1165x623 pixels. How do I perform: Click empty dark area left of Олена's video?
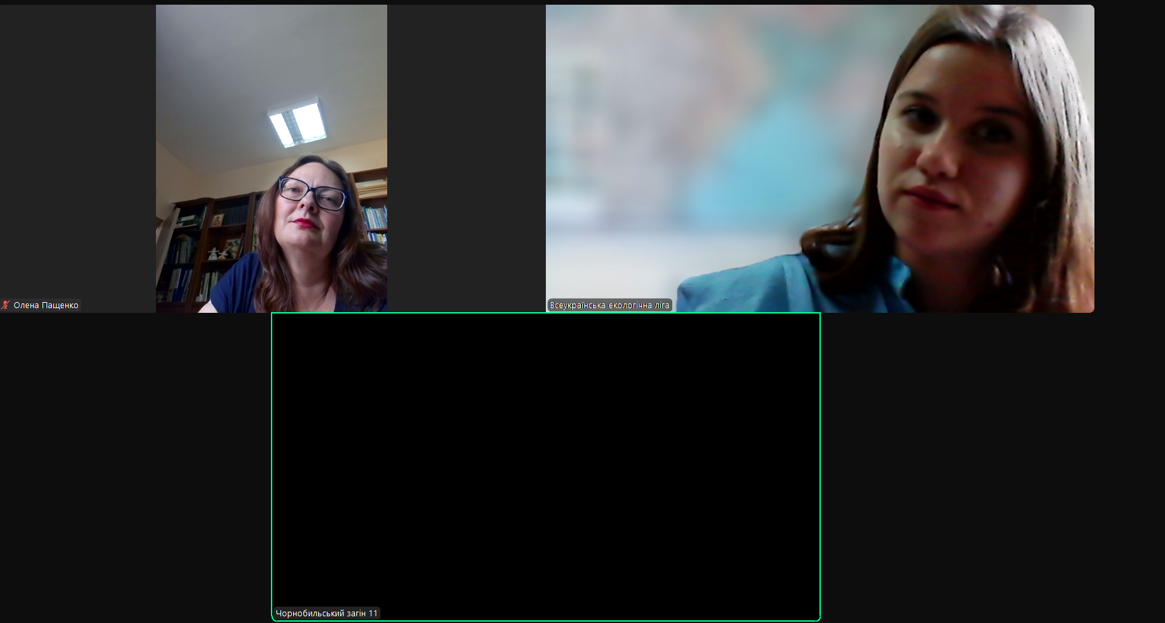(77, 154)
